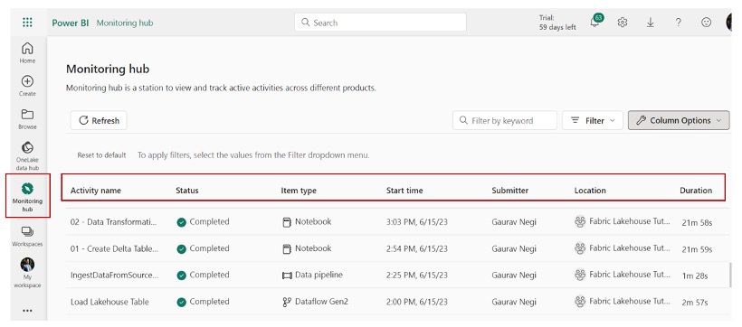Click the top Search box
742x327 pixels.
380,23
